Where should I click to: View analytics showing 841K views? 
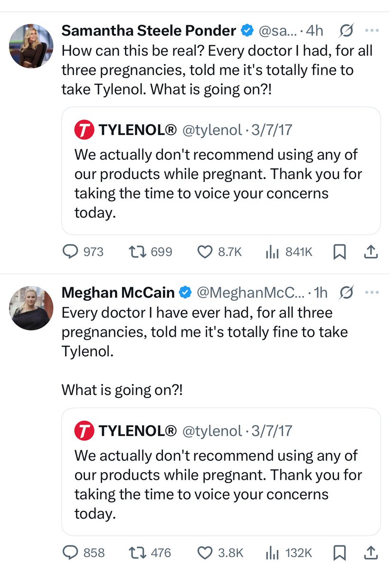tap(271, 252)
